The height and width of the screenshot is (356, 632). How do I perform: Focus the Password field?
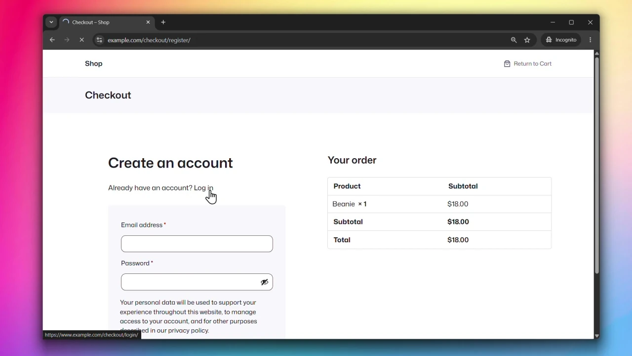pos(197,282)
